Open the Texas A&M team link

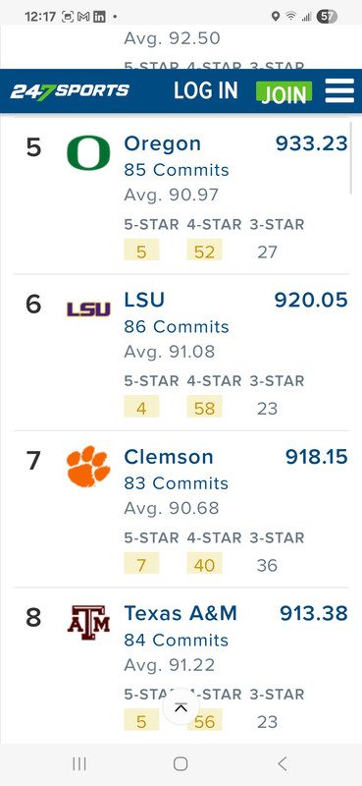pos(181,613)
